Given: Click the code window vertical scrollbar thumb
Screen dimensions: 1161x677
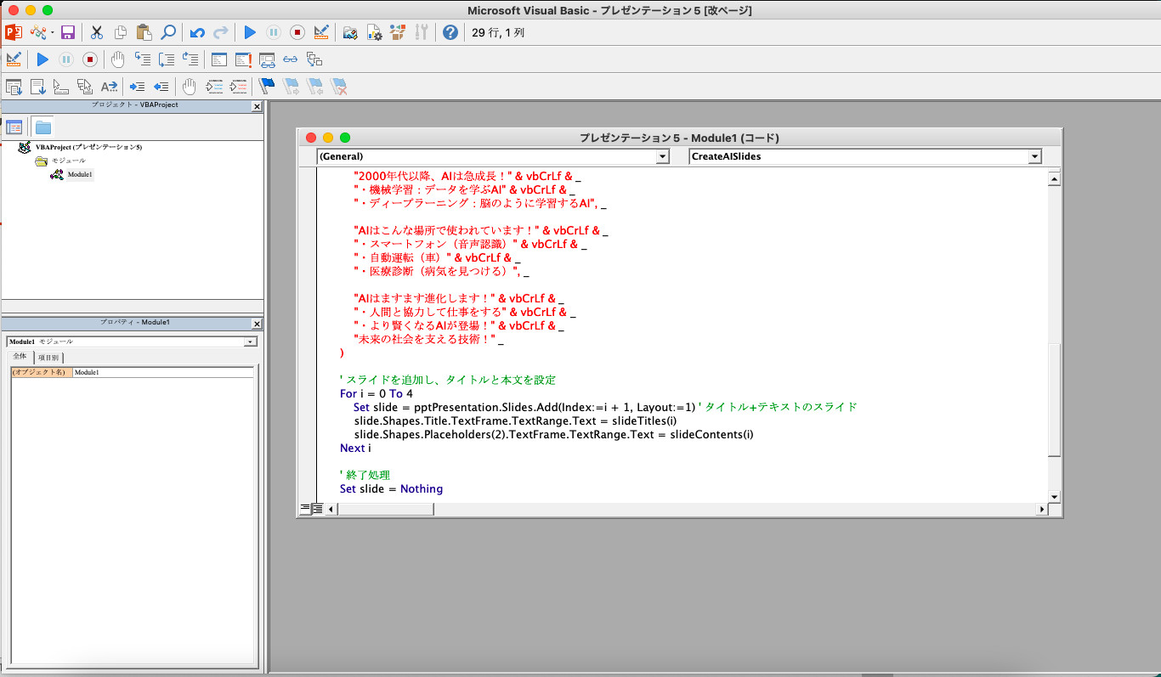Looking at the screenshot, I should 1055,400.
